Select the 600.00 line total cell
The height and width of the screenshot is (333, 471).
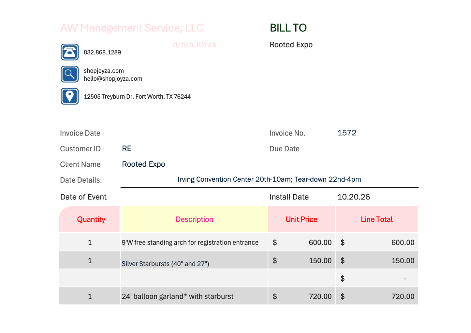tap(377, 242)
